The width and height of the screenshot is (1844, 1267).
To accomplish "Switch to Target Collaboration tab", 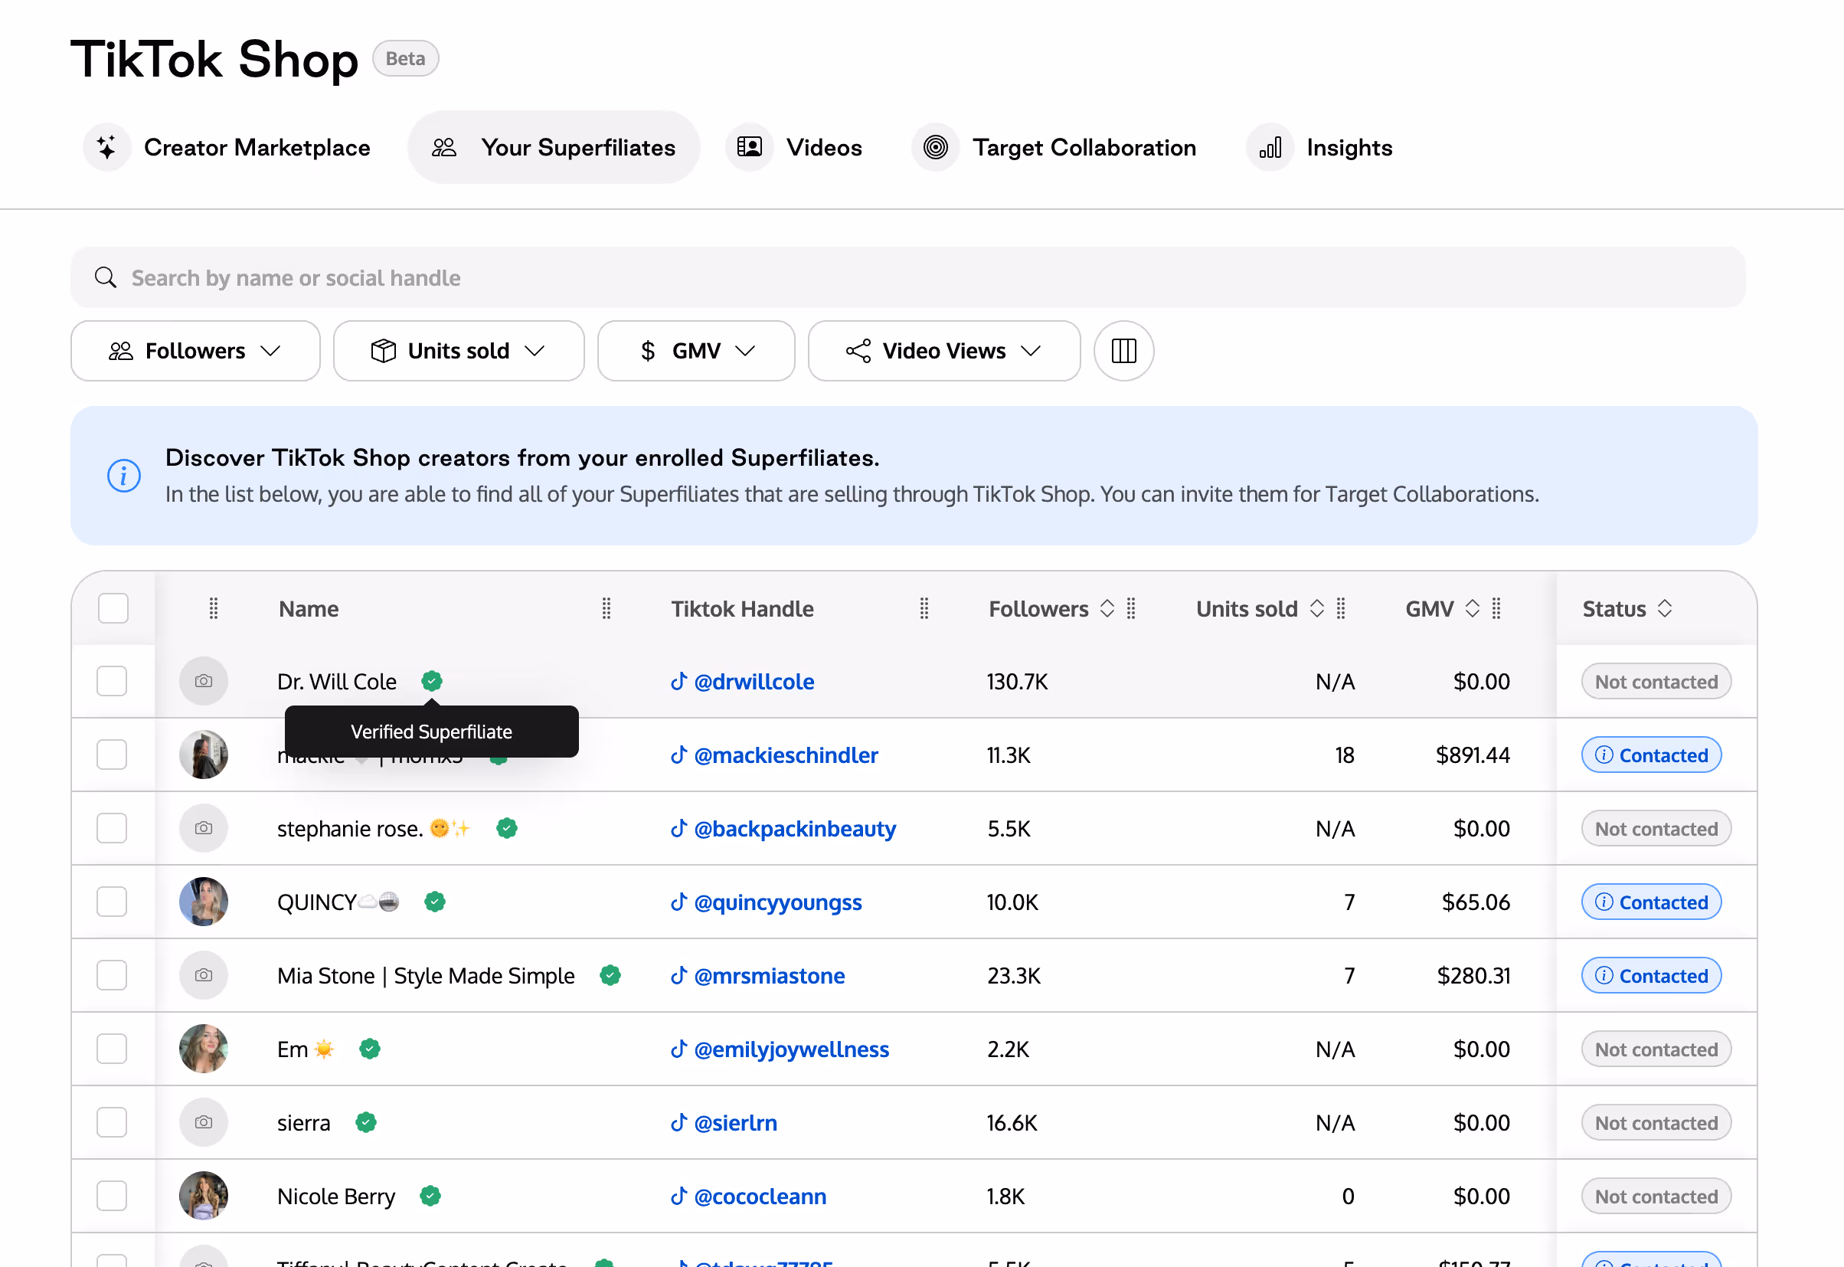I will (x=1054, y=147).
